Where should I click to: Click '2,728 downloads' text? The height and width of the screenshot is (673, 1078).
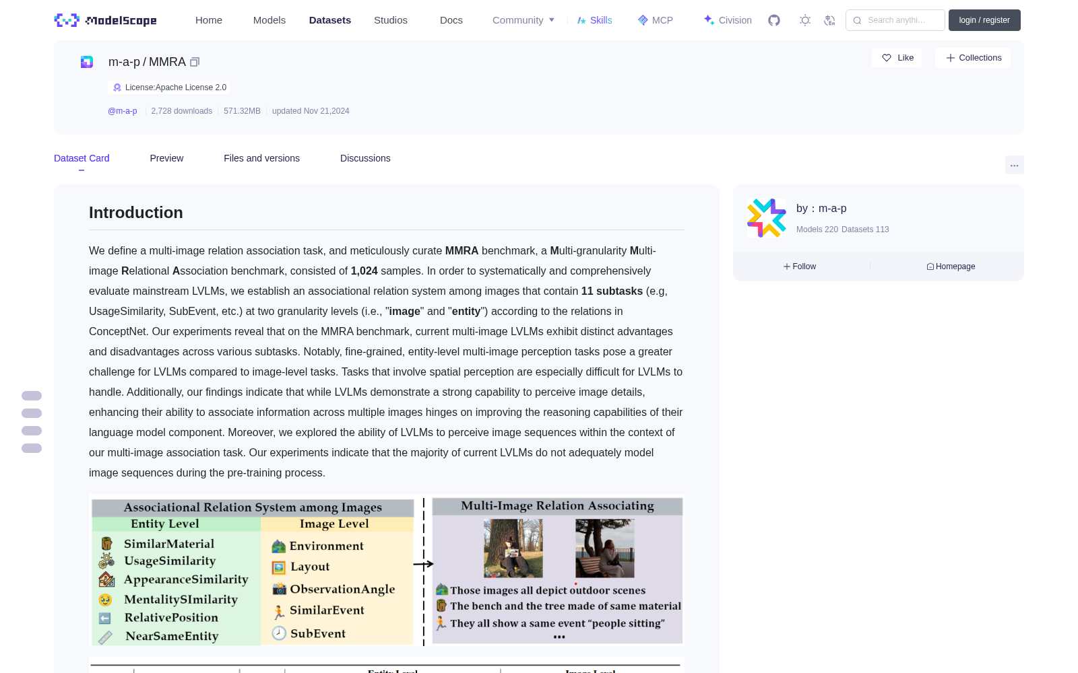182,111
